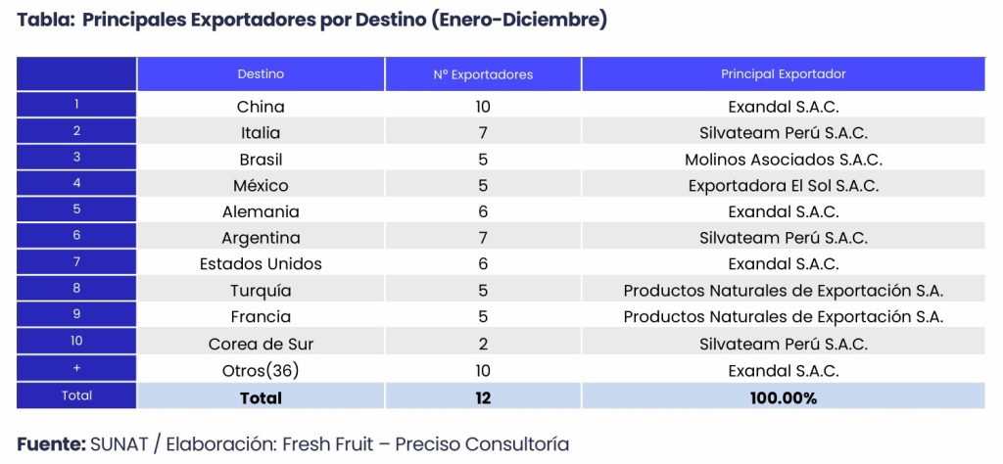Click the N° Exportadores column header
Screen dimensions: 1003x464
pos(483,74)
